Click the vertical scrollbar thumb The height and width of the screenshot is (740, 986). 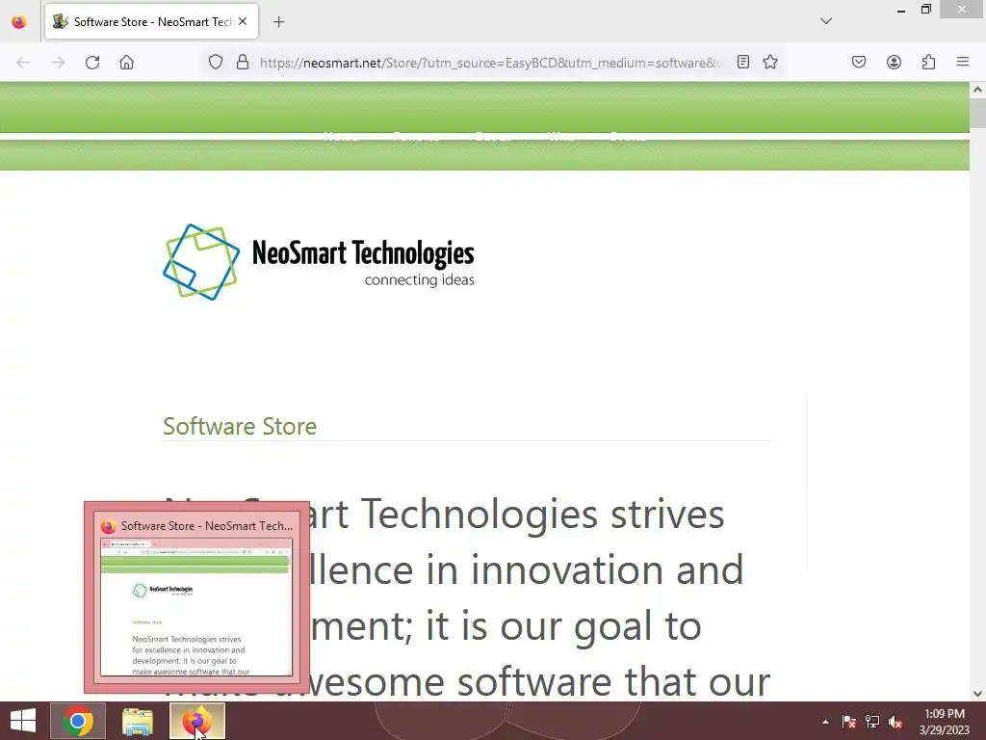click(x=978, y=114)
